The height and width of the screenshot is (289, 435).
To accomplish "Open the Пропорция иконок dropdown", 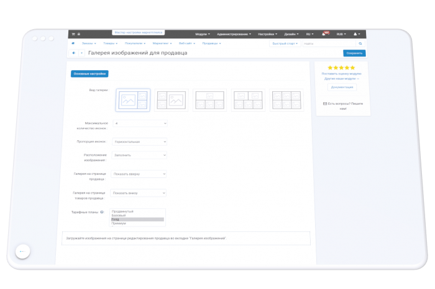I will [x=140, y=142].
